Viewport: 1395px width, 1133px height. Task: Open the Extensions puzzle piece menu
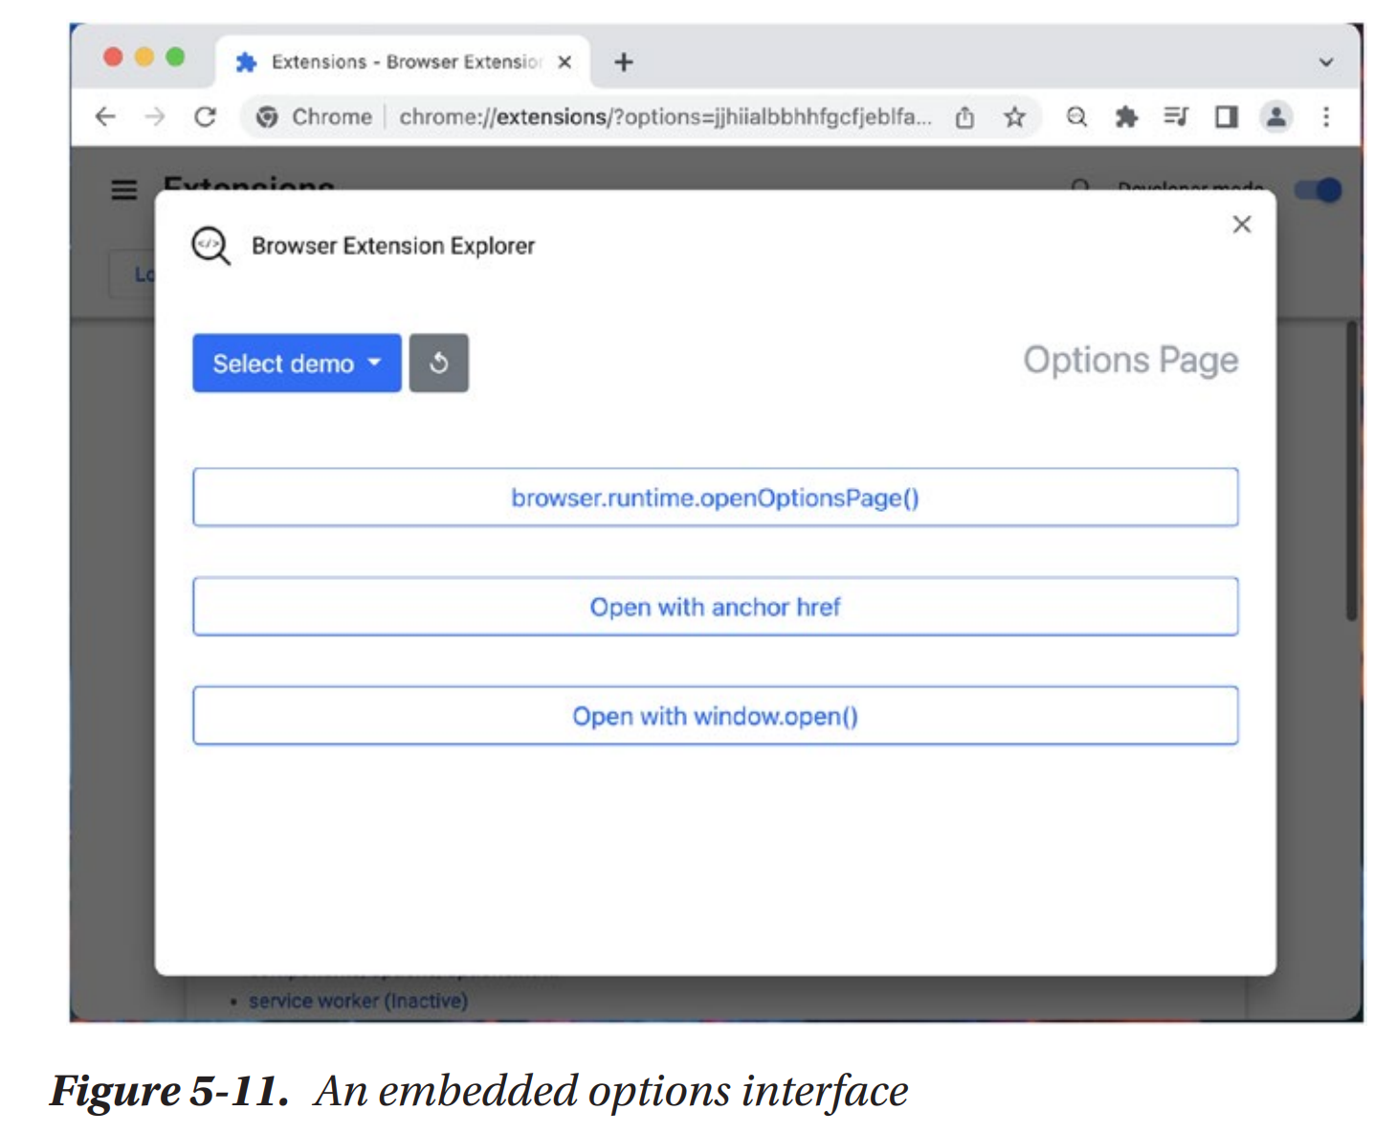coord(1126,117)
